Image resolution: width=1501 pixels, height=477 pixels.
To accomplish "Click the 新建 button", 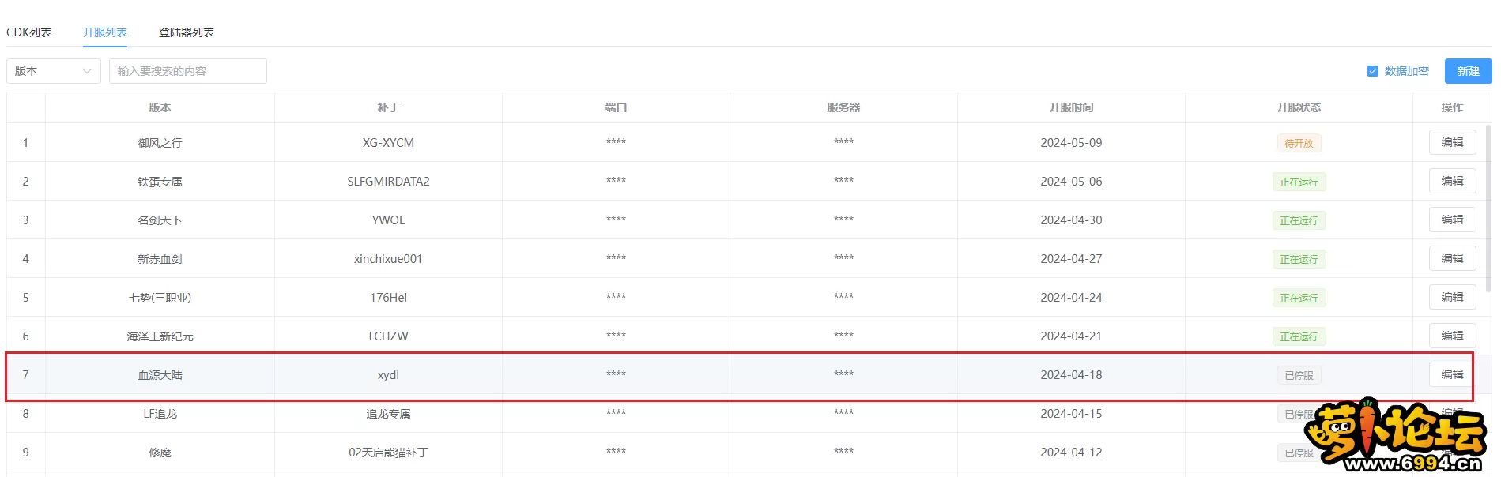I will pyautogui.click(x=1468, y=71).
